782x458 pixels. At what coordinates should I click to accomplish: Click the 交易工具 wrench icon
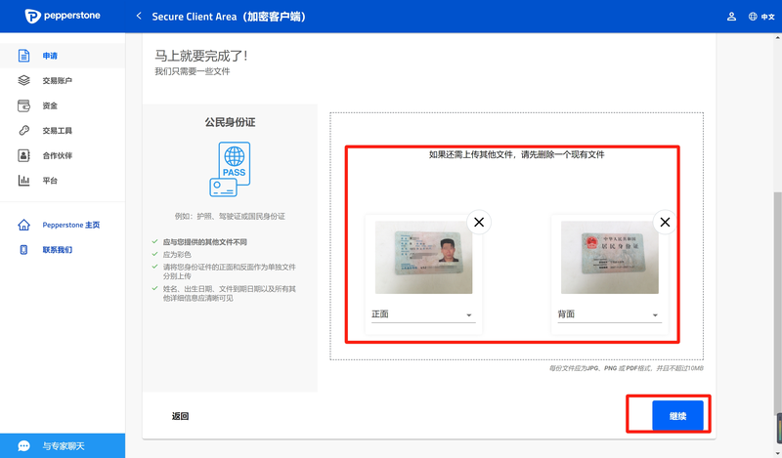pyautogui.click(x=23, y=130)
